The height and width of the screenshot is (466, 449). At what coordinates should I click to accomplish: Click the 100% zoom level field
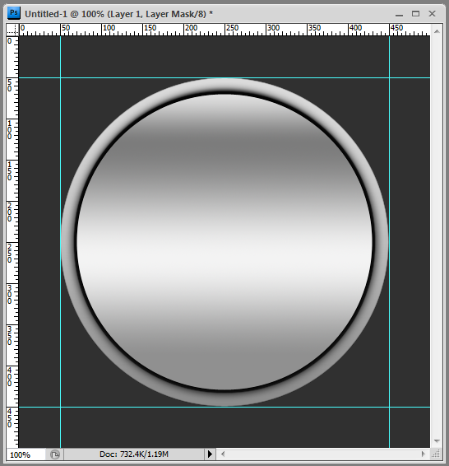point(25,454)
